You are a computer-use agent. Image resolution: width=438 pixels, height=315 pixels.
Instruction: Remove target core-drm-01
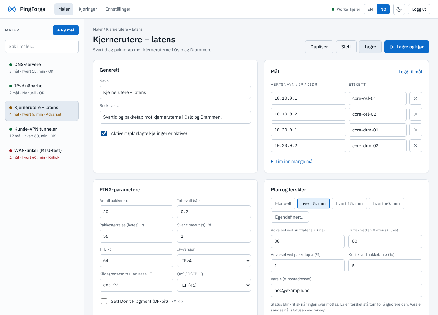point(416,130)
